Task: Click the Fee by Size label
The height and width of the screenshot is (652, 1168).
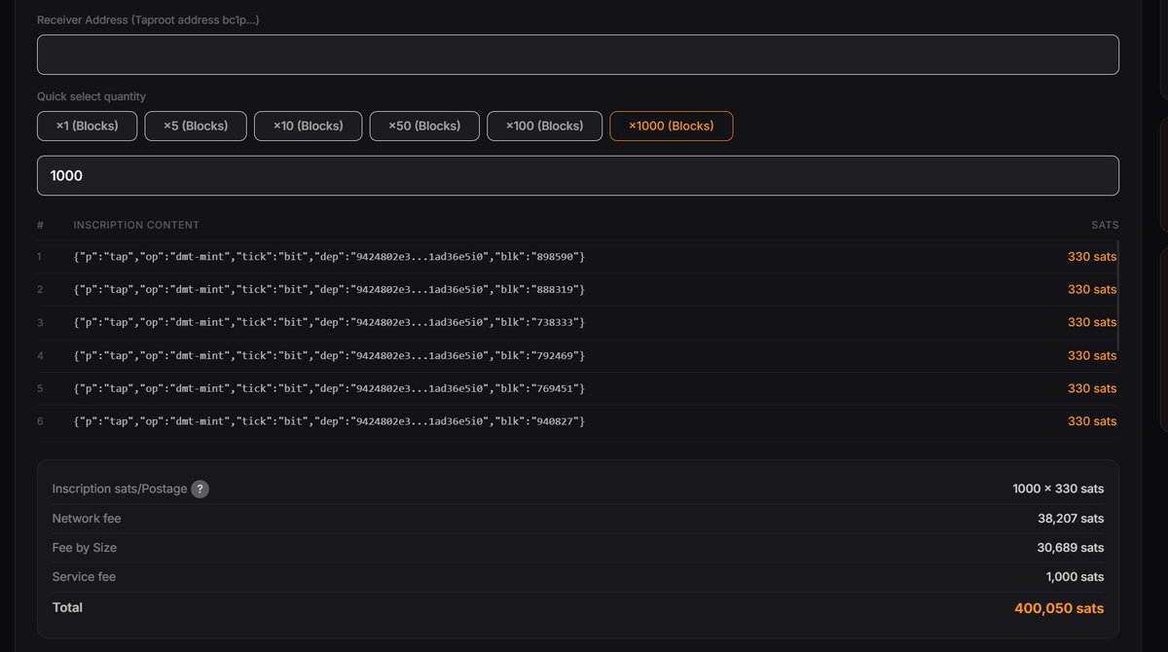Action: click(85, 548)
